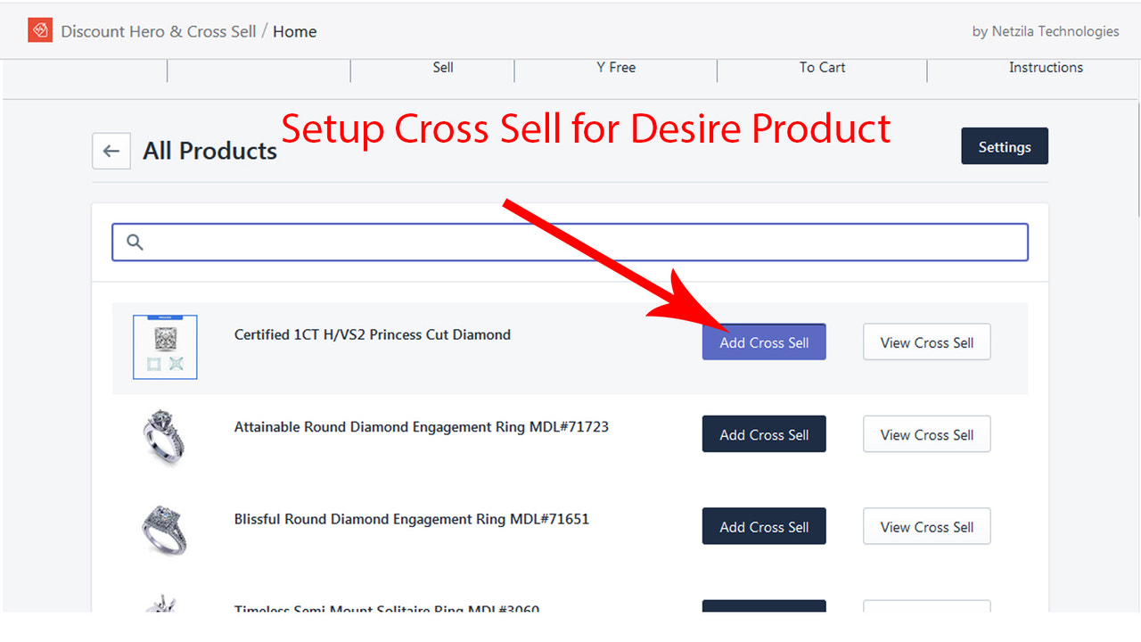Switch to the To Cart tab
1141x642 pixels.
822,67
